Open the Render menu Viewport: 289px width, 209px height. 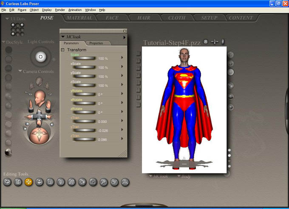pos(60,10)
